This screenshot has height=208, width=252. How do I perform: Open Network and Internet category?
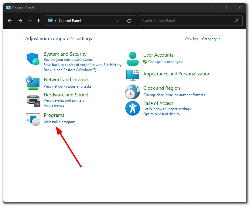click(66, 80)
